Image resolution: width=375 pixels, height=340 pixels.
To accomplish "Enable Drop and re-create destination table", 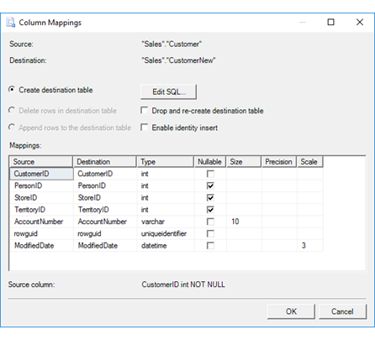I will click(145, 111).
